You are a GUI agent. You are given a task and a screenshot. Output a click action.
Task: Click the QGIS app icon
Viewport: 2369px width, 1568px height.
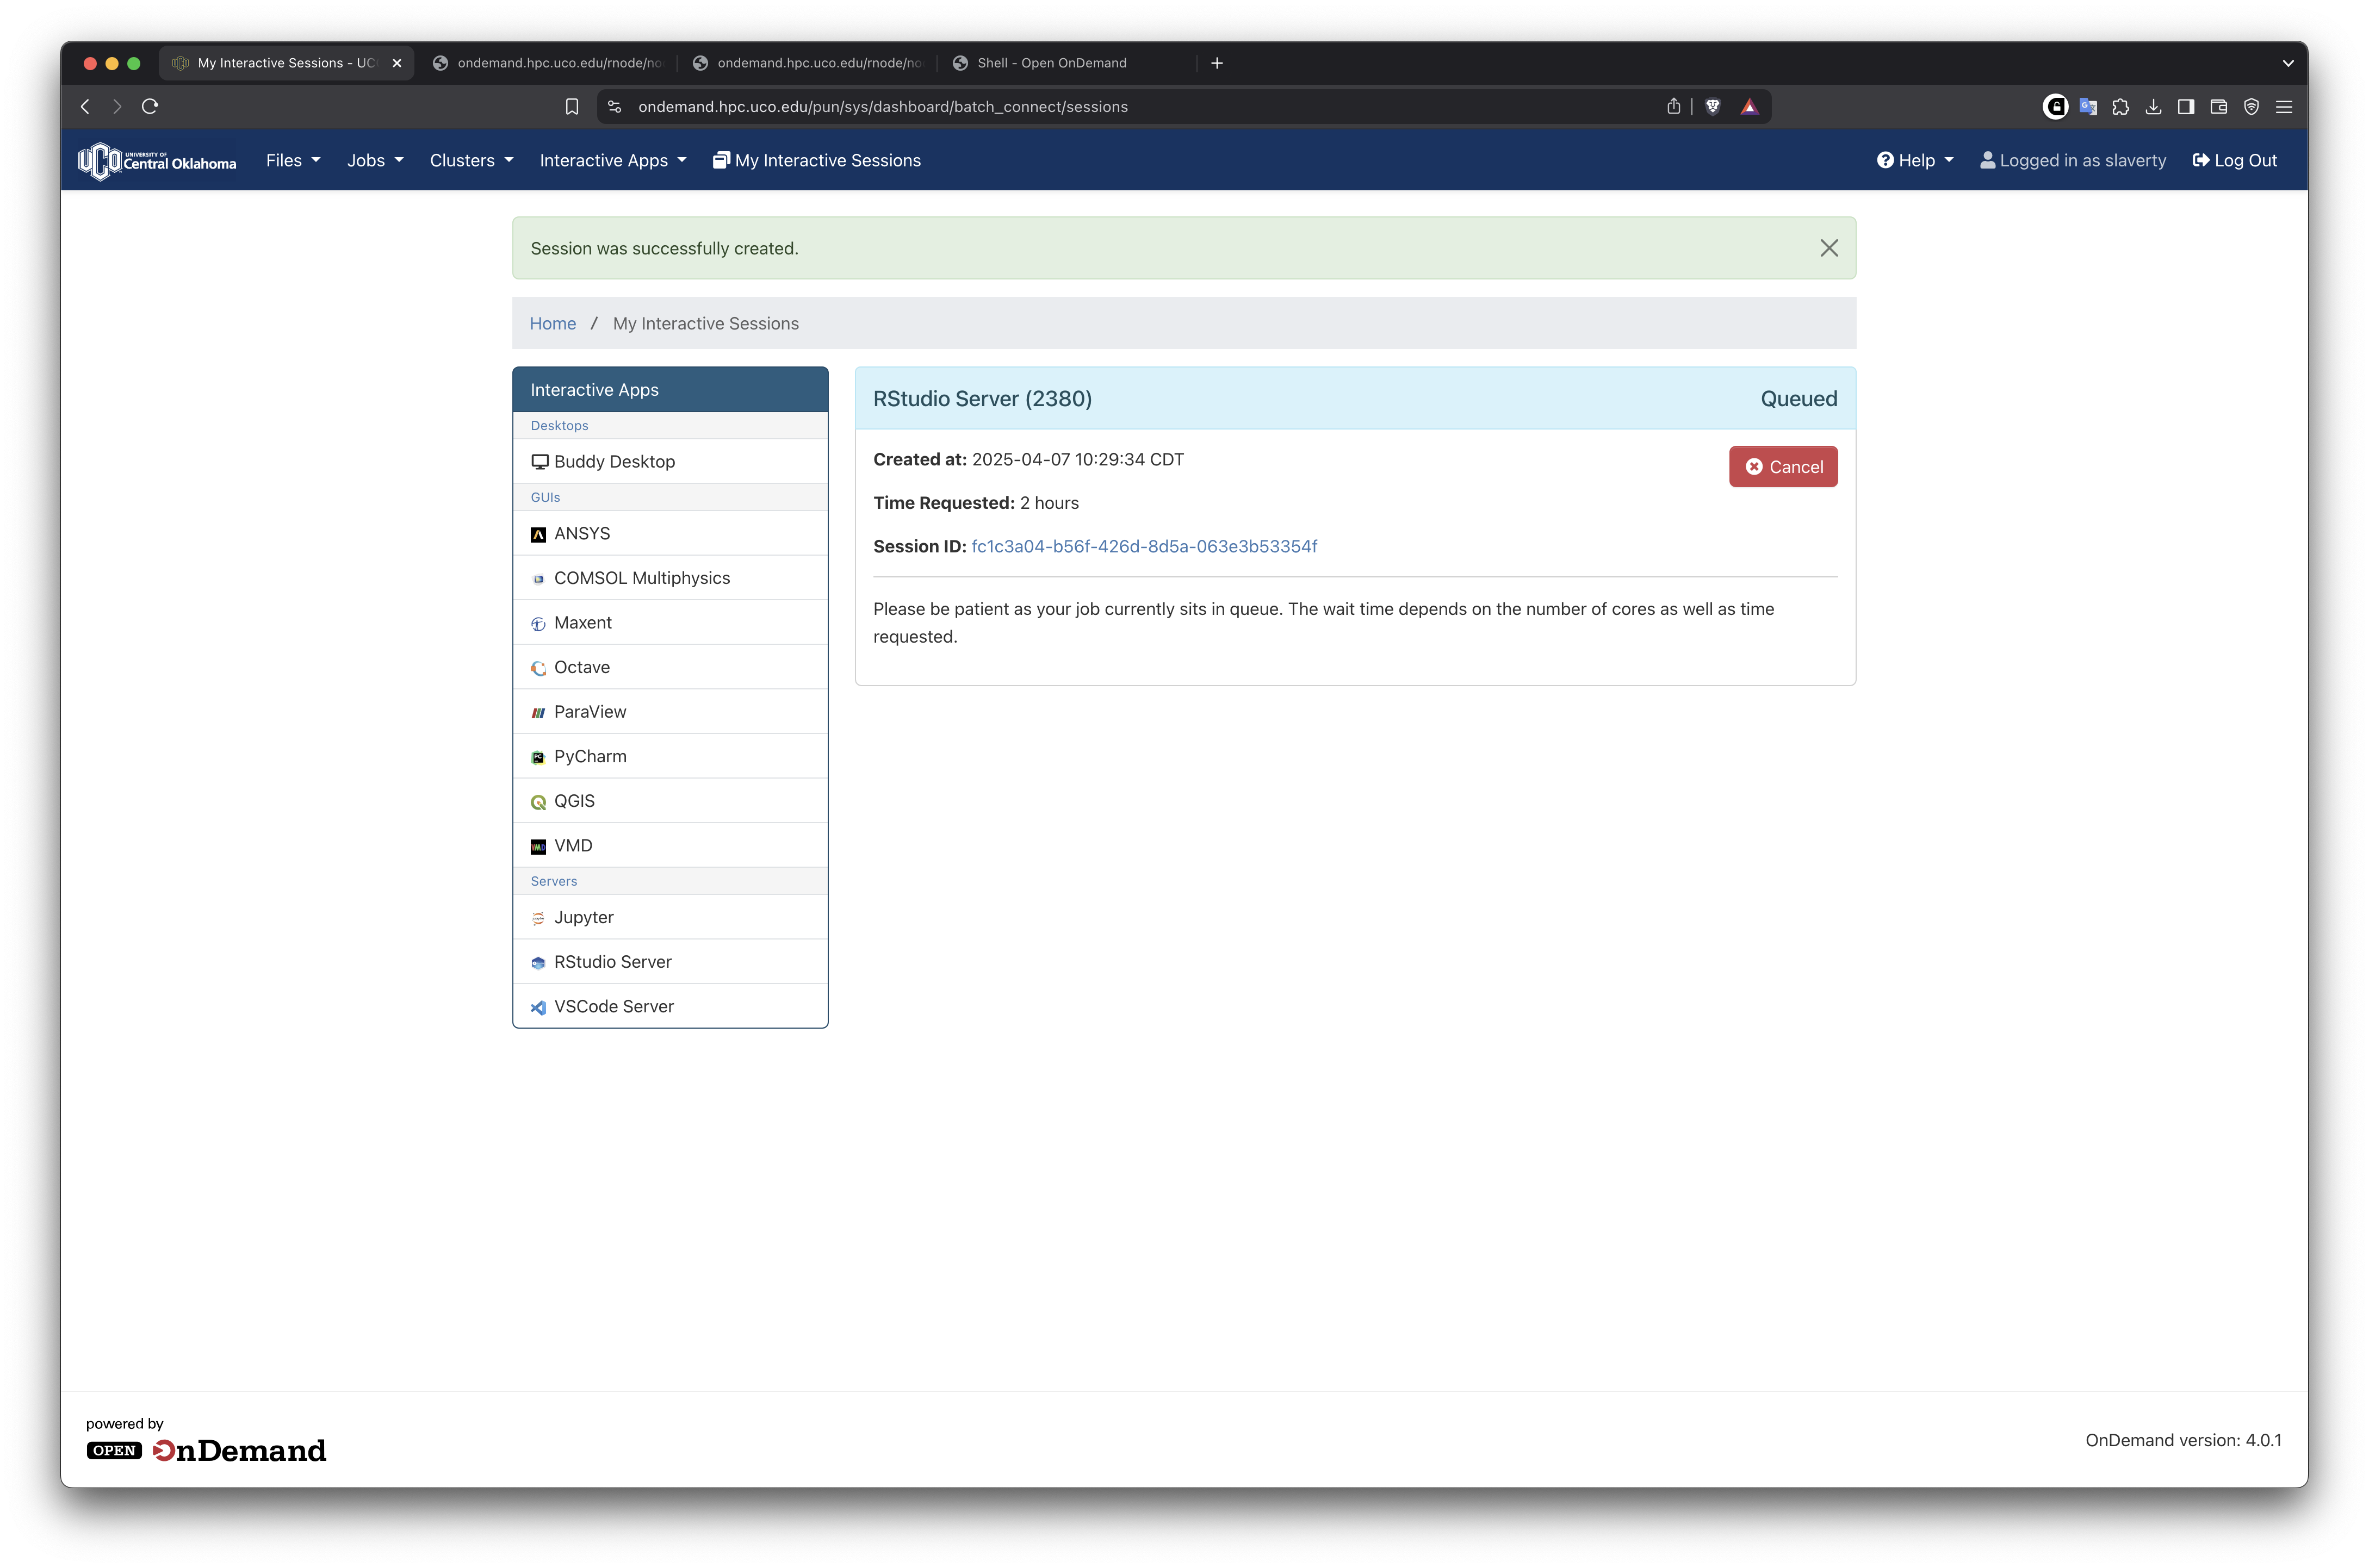point(538,802)
